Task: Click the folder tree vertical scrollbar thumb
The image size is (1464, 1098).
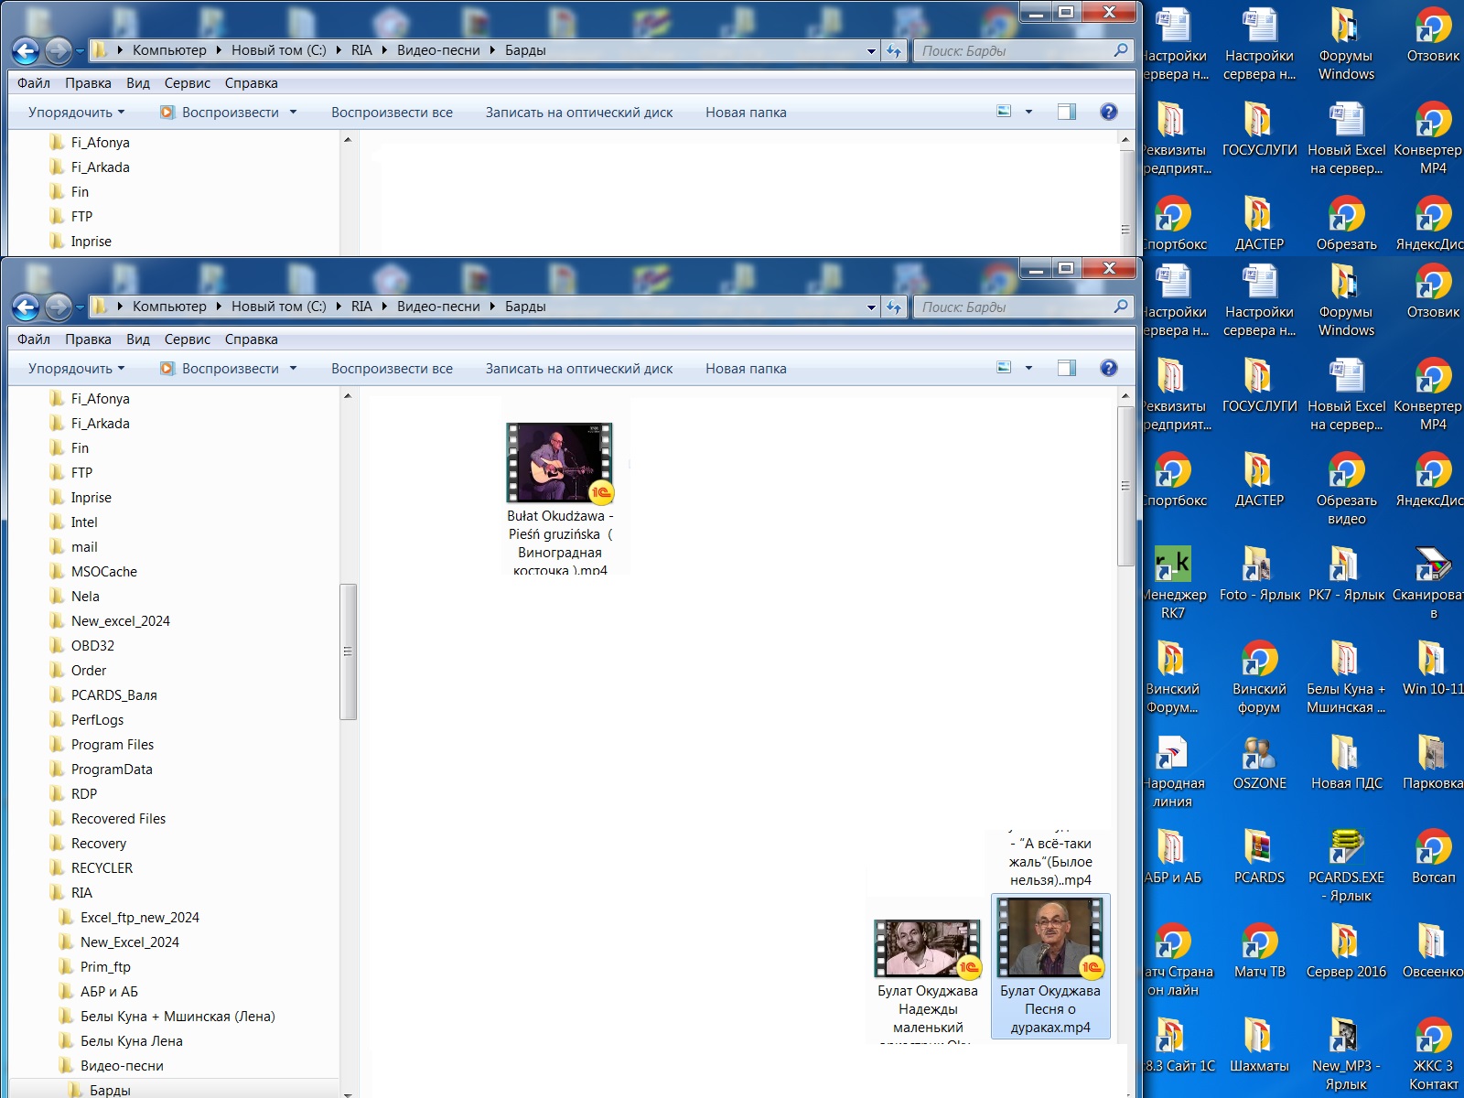Action: click(x=348, y=651)
